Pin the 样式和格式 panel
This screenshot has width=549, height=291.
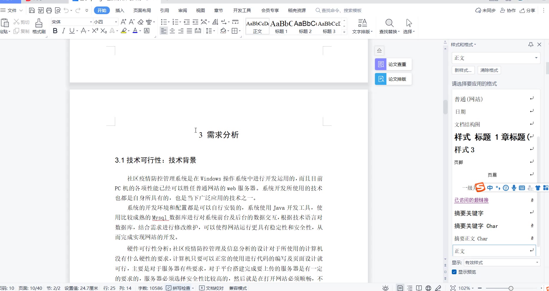531,44
